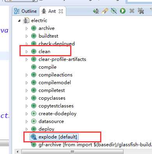Switch to the Outline tab
The height and width of the screenshot is (154, 152).
(25, 11)
